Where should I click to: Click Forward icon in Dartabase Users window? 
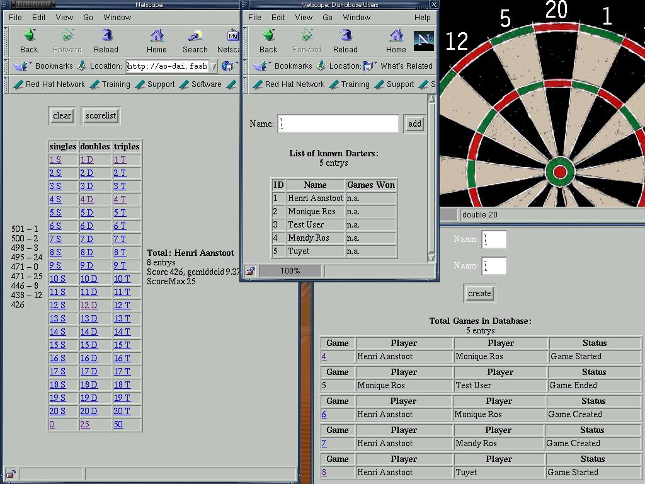307,36
